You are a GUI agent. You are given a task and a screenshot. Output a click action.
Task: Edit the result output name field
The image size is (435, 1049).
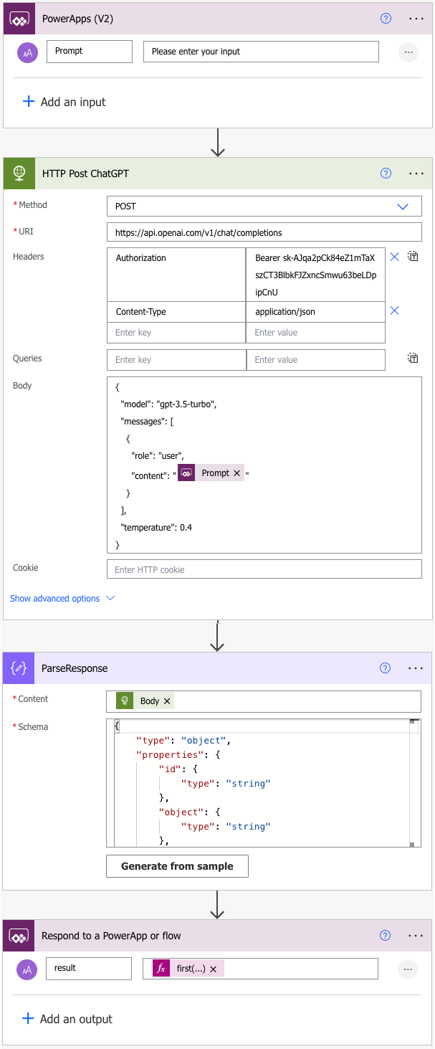click(x=89, y=969)
